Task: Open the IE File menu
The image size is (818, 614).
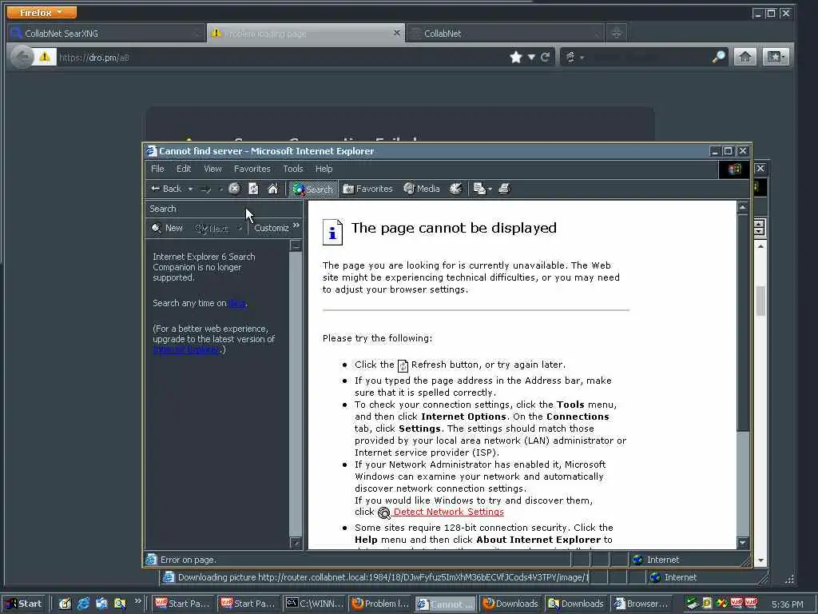Action: [157, 169]
